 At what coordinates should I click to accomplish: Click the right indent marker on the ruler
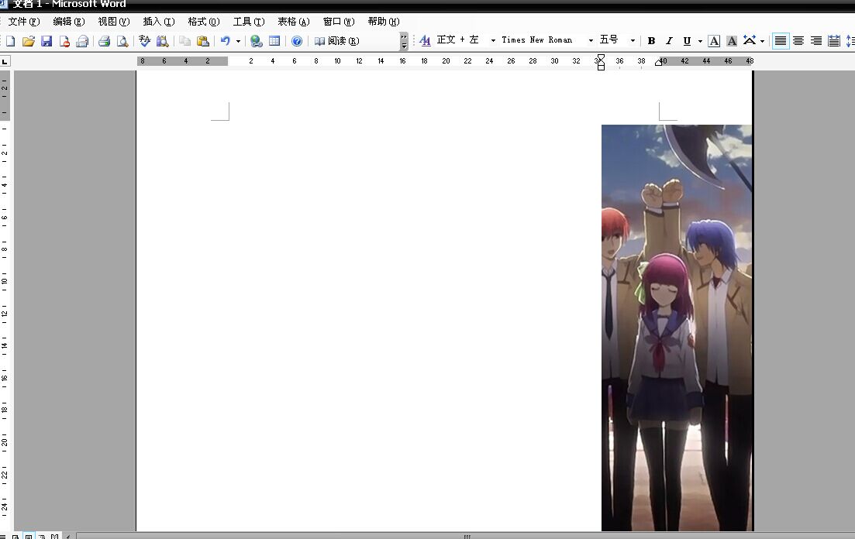pos(658,63)
